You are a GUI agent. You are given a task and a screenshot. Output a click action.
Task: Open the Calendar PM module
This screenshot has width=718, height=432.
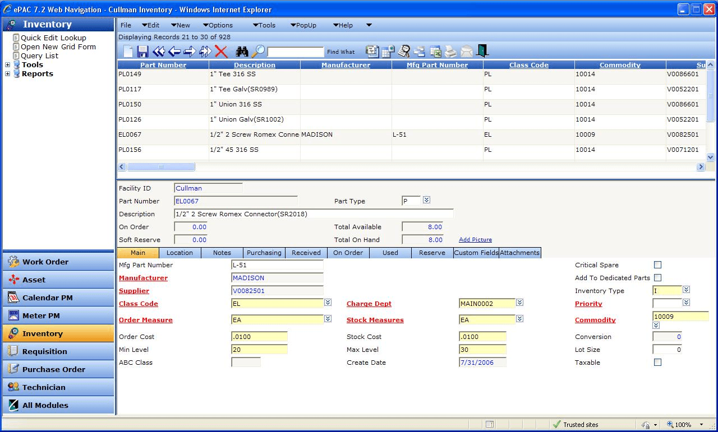tap(58, 298)
